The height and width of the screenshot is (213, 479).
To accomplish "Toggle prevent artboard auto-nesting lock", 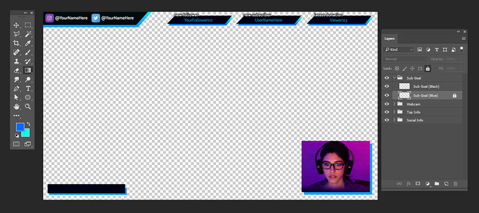I will pyautogui.click(x=420, y=69).
